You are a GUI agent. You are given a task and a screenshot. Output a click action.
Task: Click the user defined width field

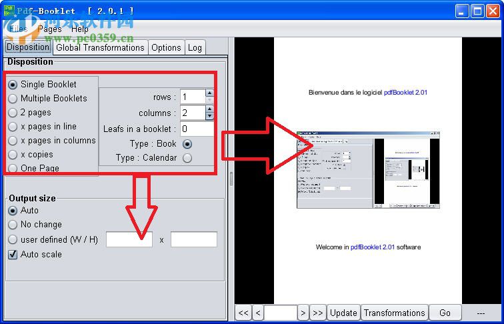pyautogui.click(x=129, y=239)
